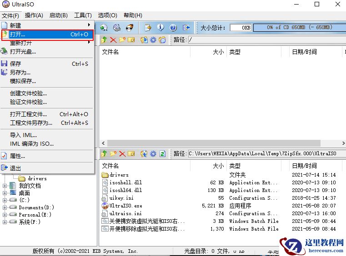Click the exit door icon in main toolbar
The height and width of the screenshot is (256, 346).
pos(186,28)
